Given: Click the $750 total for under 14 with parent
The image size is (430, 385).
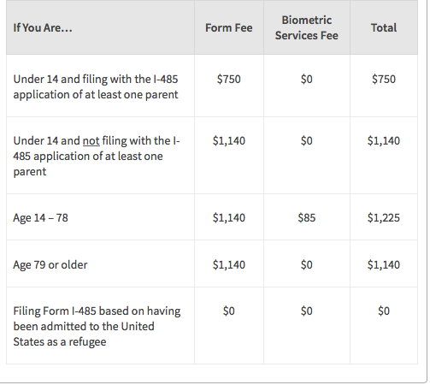Looking at the screenshot, I should pos(384,79).
